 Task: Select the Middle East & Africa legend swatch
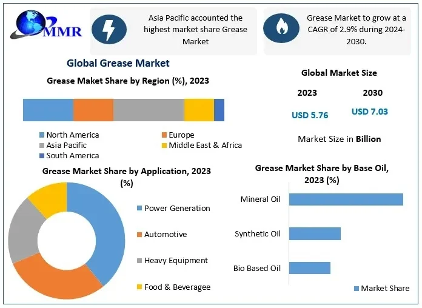click(164, 146)
